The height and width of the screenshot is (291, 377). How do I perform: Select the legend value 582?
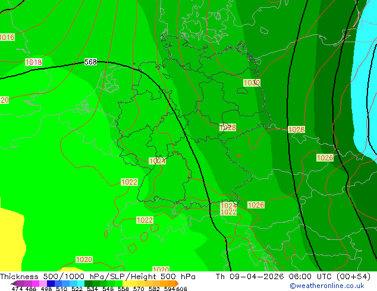point(154,289)
